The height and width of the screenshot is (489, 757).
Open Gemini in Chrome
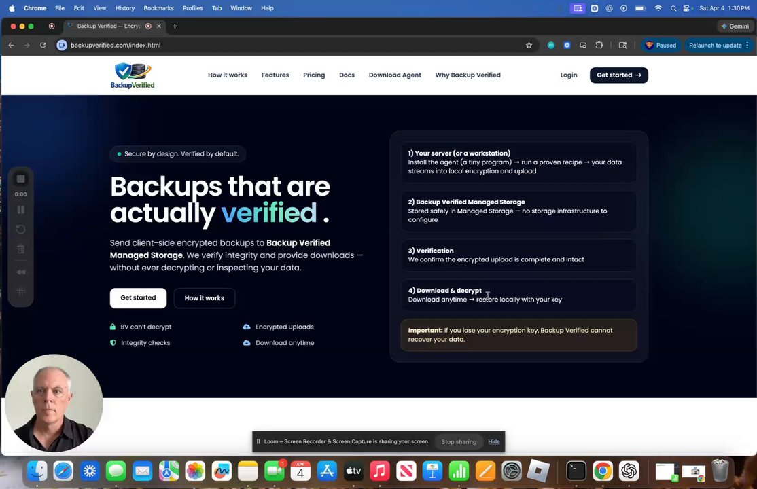[735, 26]
